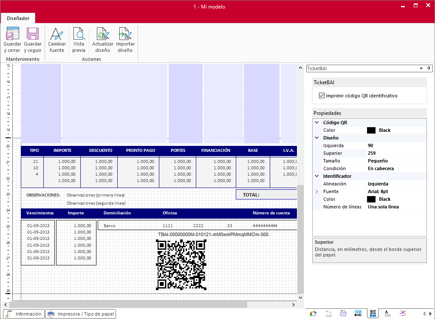This screenshot has width=435, height=319.
Task: Click the Vencimientos header on canvas
Action: [40, 213]
